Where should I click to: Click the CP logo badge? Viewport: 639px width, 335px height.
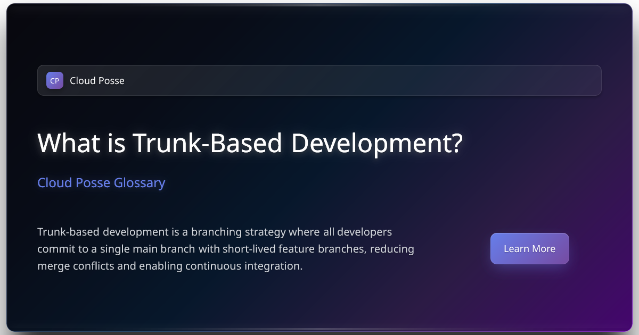55,80
